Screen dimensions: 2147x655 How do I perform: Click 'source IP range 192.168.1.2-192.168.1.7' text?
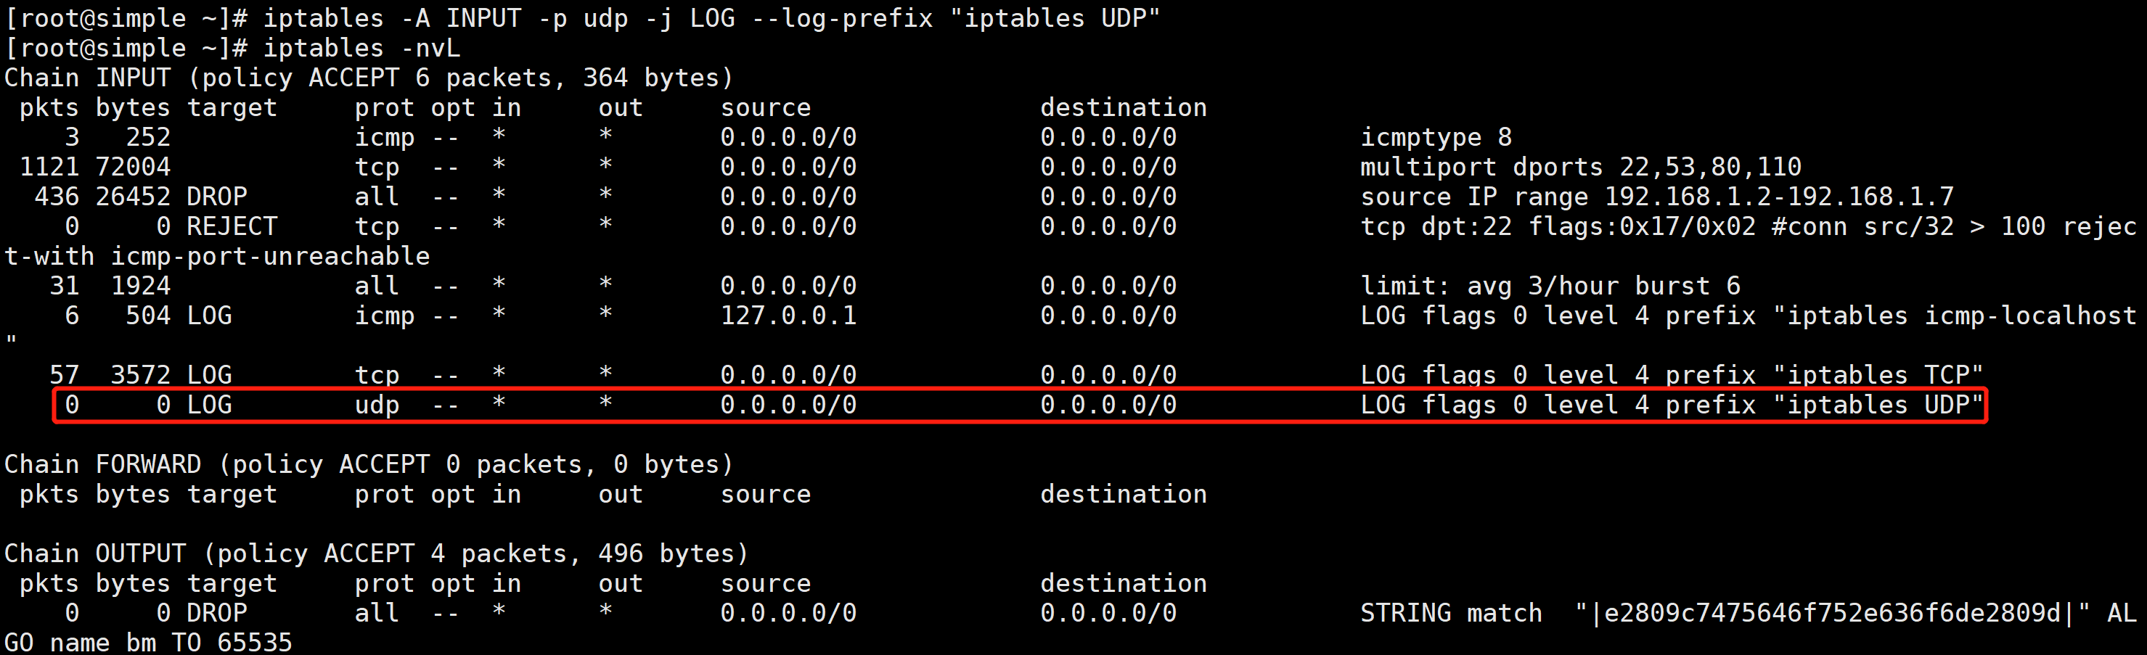click(x=1657, y=197)
